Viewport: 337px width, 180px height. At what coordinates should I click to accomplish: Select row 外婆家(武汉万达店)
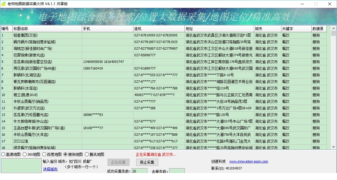[163, 108]
